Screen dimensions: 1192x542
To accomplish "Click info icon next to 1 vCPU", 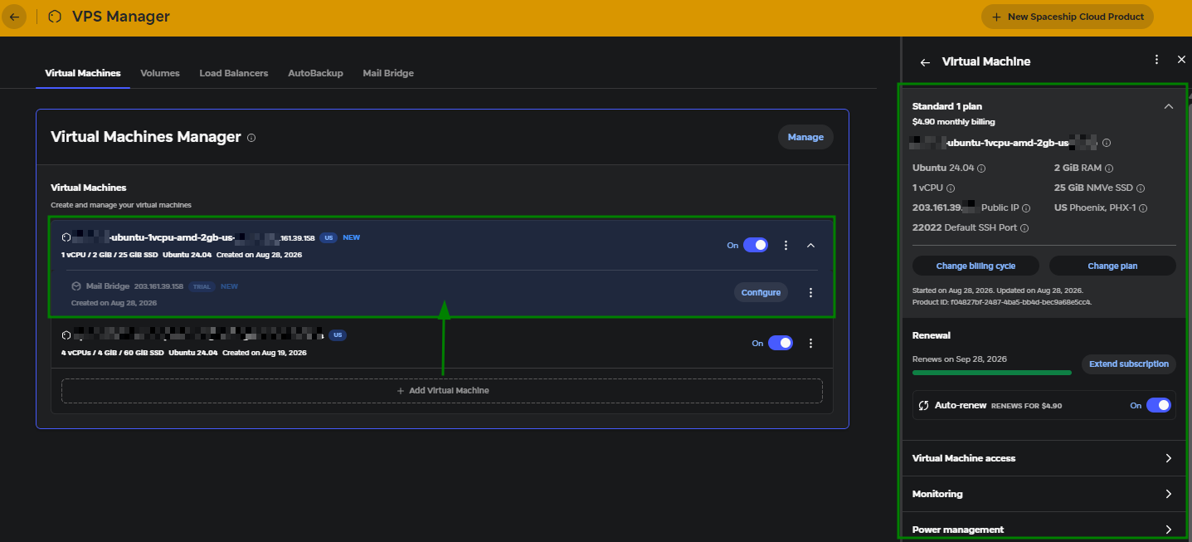I will click(951, 188).
